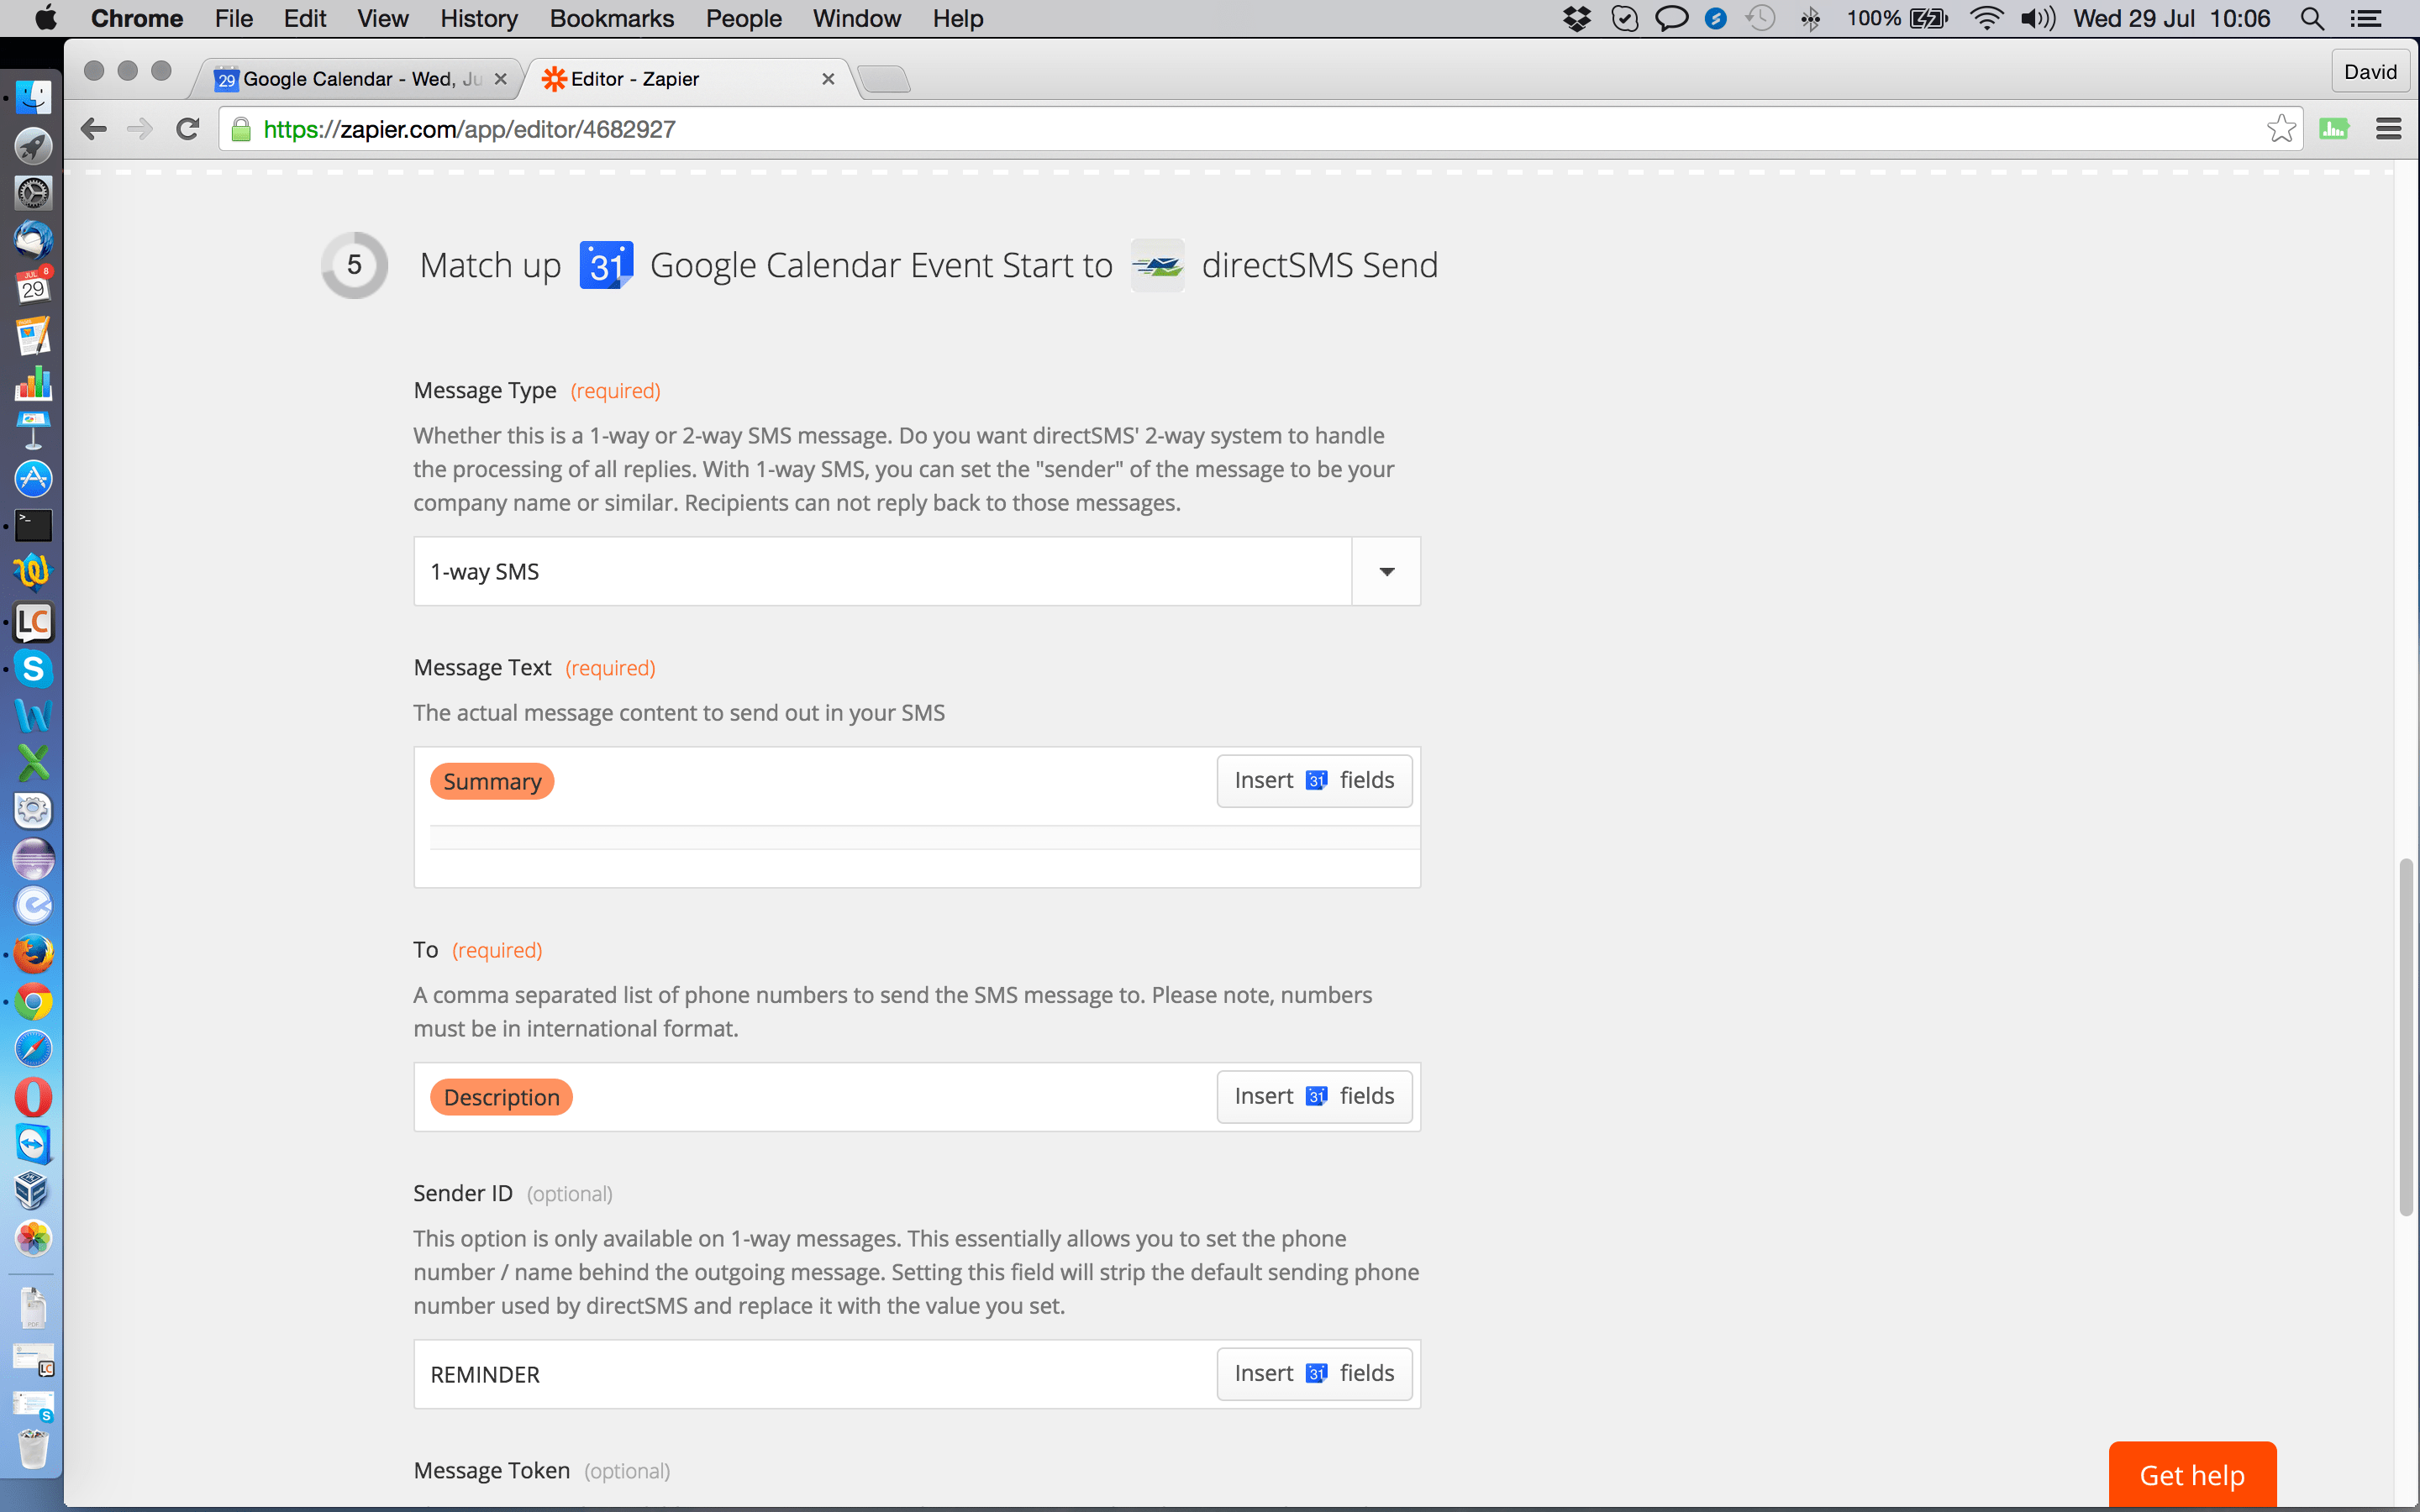2420x1512 pixels.
Task: Click the directSMS icon in the step title
Action: tap(1157, 264)
